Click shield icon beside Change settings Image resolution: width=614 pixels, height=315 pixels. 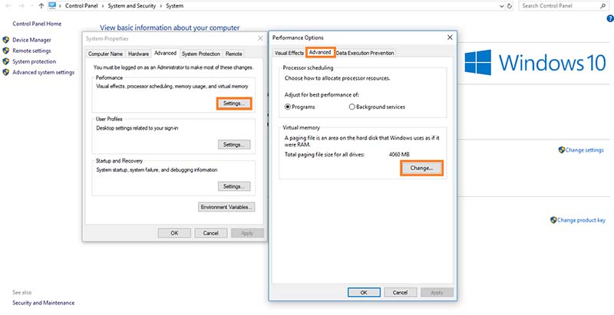tap(562, 149)
